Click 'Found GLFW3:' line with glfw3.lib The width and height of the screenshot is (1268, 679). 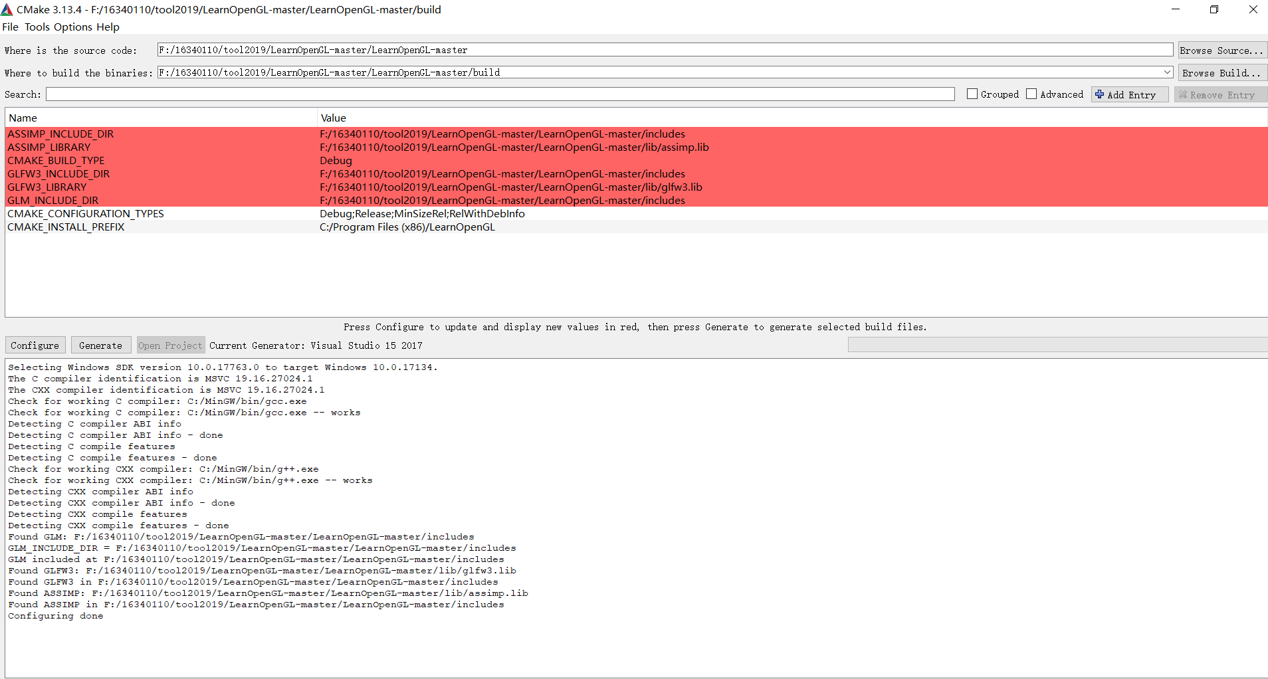coord(262,571)
